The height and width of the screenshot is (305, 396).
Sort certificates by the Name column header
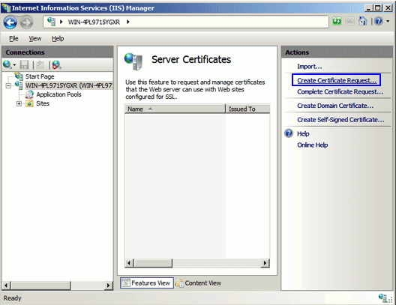[175, 109]
